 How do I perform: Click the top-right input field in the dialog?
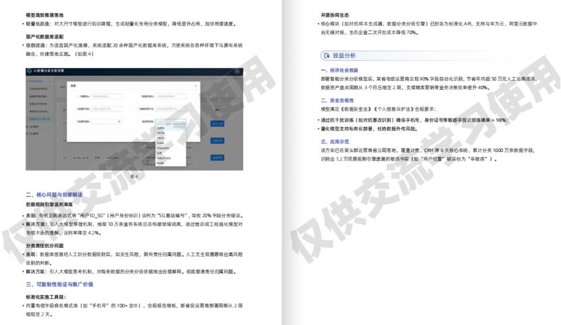pyautogui.click(x=170, y=96)
